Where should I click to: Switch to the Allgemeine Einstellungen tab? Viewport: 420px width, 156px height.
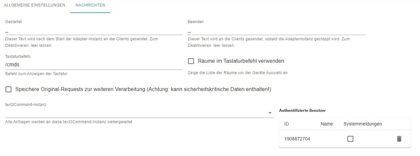point(34,6)
